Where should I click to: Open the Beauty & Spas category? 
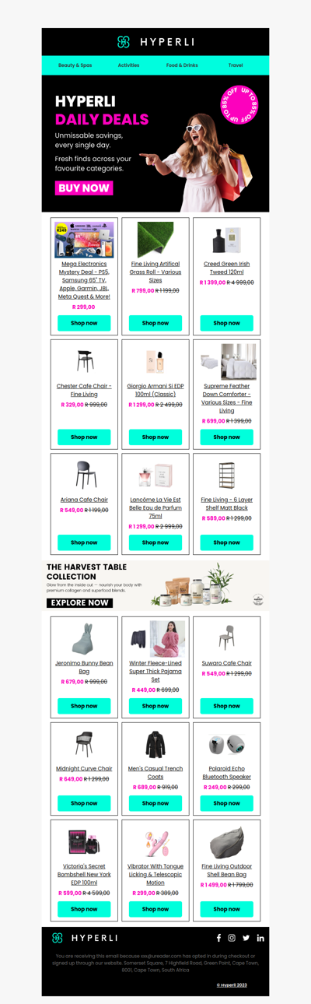pos(75,65)
